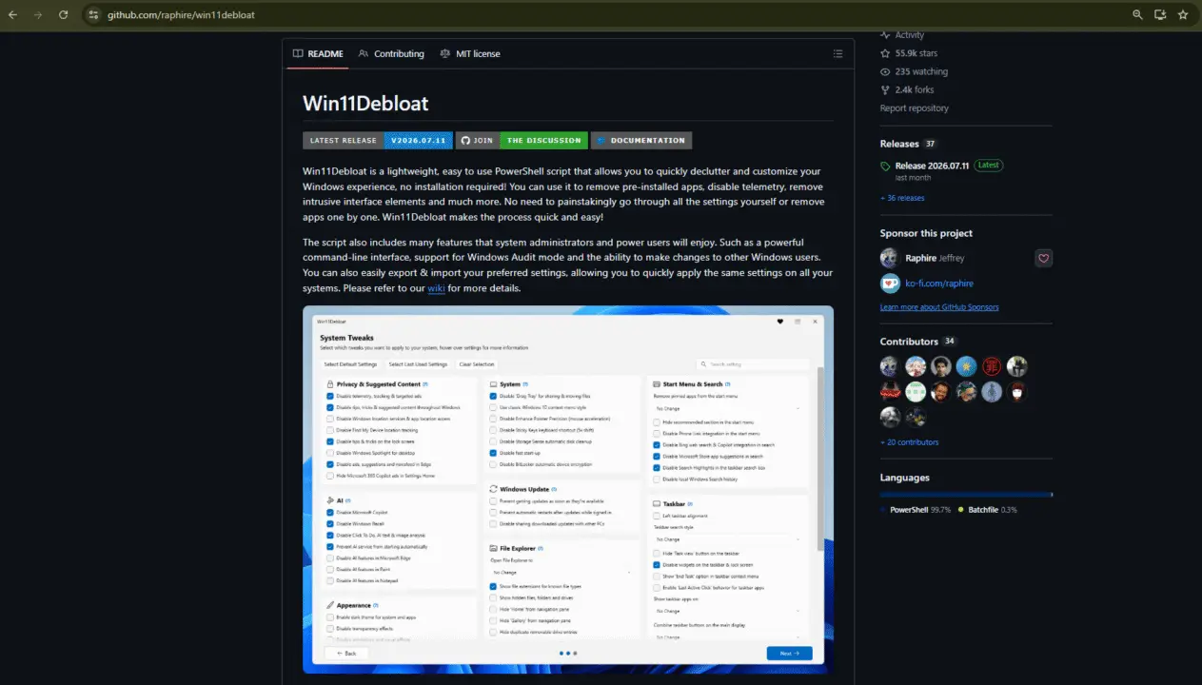
Task: Click the Taskbar section icon in the screenshot
Action: (657, 503)
